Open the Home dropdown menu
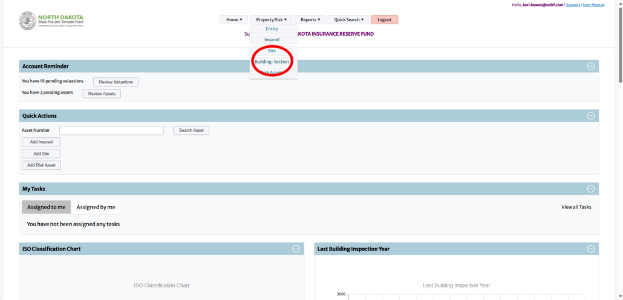 point(234,20)
